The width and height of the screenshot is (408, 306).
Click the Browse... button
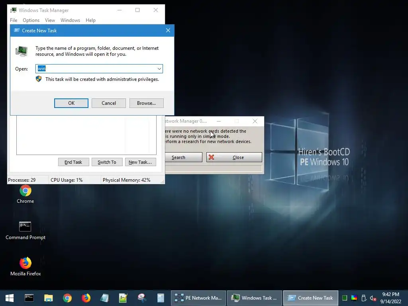(x=147, y=103)
